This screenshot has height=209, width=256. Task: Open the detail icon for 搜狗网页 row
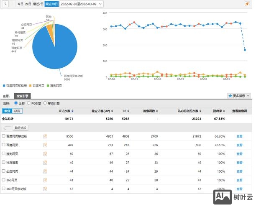click(45, 154)
